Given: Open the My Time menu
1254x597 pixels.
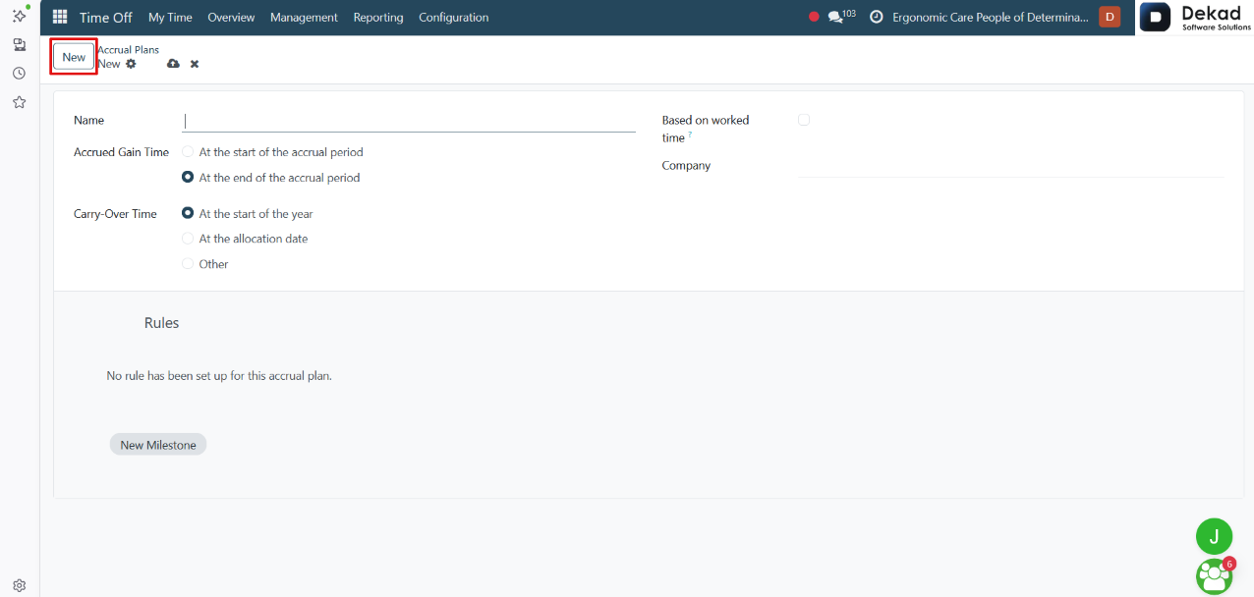Looking at the screenshot, I should pyautogui.click(x=170, y=17).
